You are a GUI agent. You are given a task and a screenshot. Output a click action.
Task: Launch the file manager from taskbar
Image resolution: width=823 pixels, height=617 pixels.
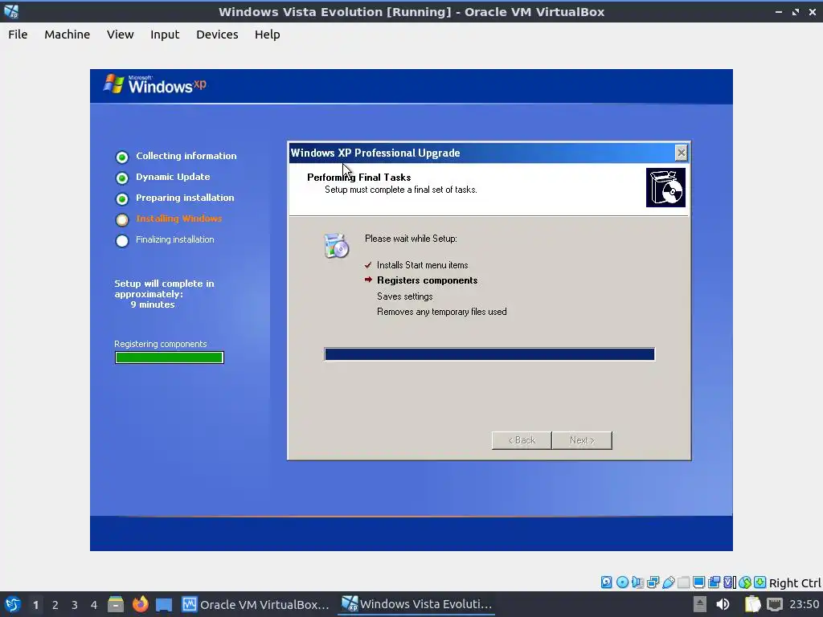click(x=116, y=604)
